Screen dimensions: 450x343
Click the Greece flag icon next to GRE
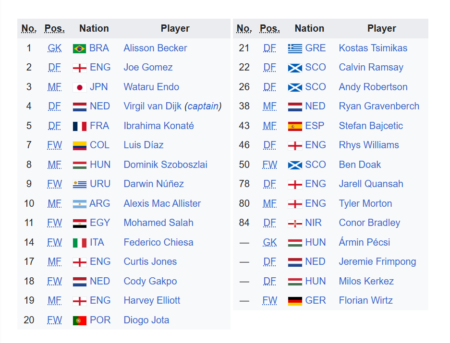click(x=295, y=48)
